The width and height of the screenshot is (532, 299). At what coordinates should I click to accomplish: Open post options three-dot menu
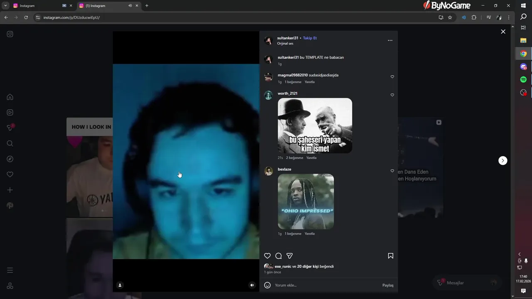click(390, 40)
